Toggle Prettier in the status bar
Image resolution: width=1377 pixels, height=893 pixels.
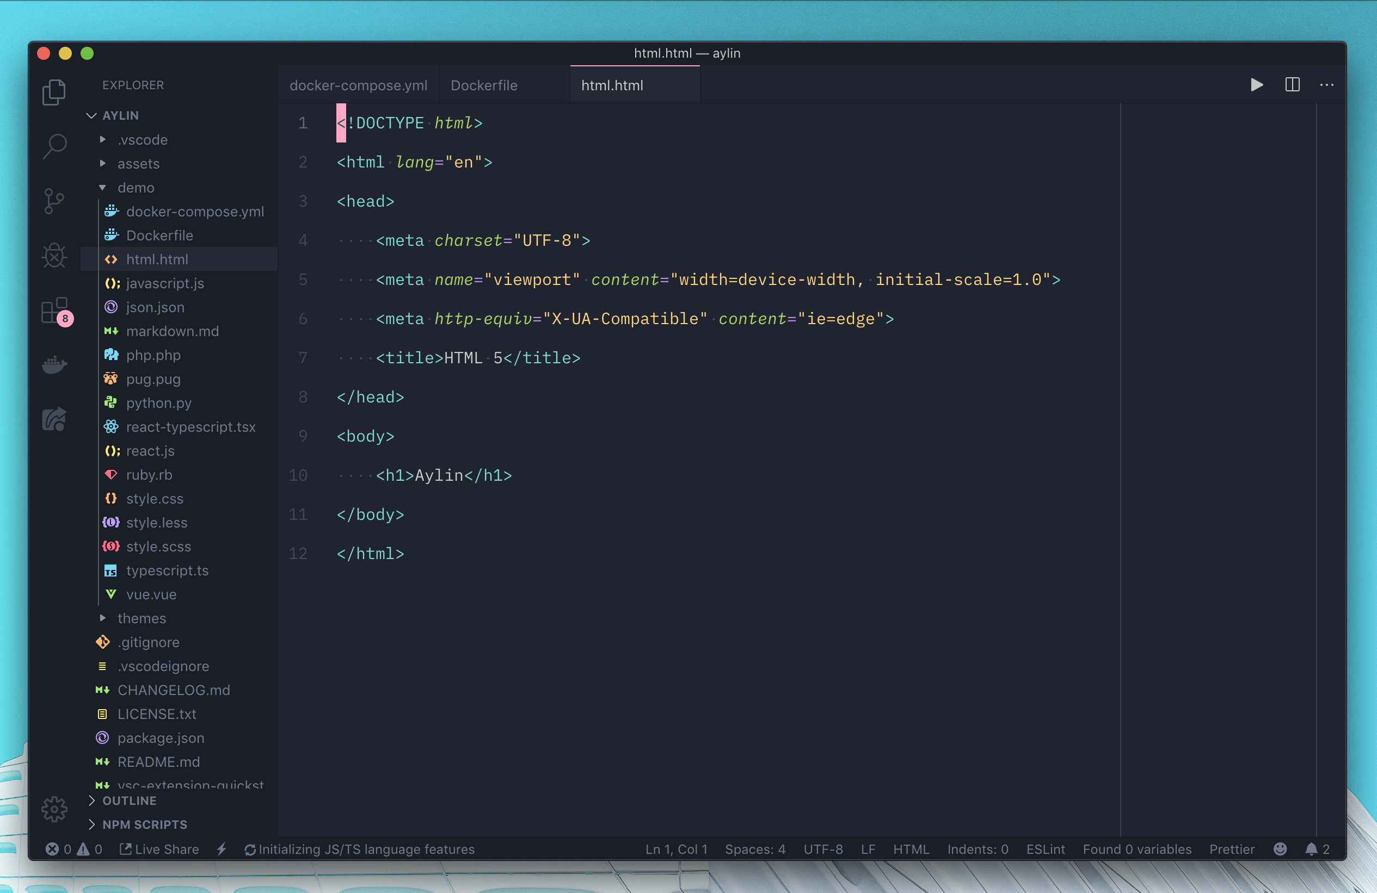pyautogui.click(x=1232, y=849)
